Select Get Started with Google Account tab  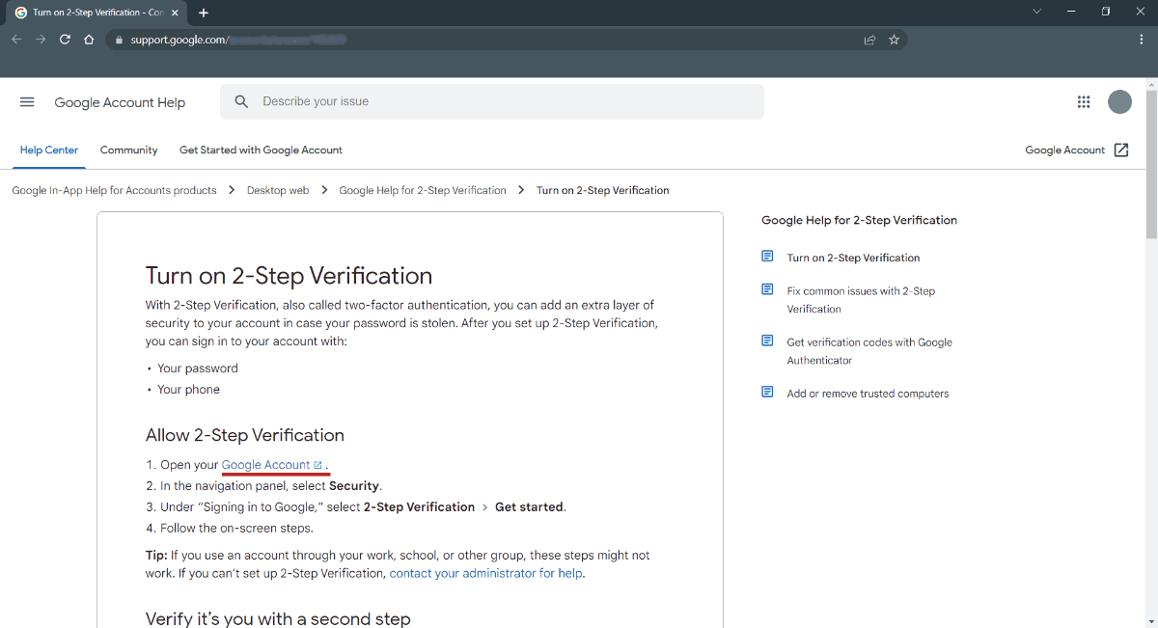click(261, 150)
